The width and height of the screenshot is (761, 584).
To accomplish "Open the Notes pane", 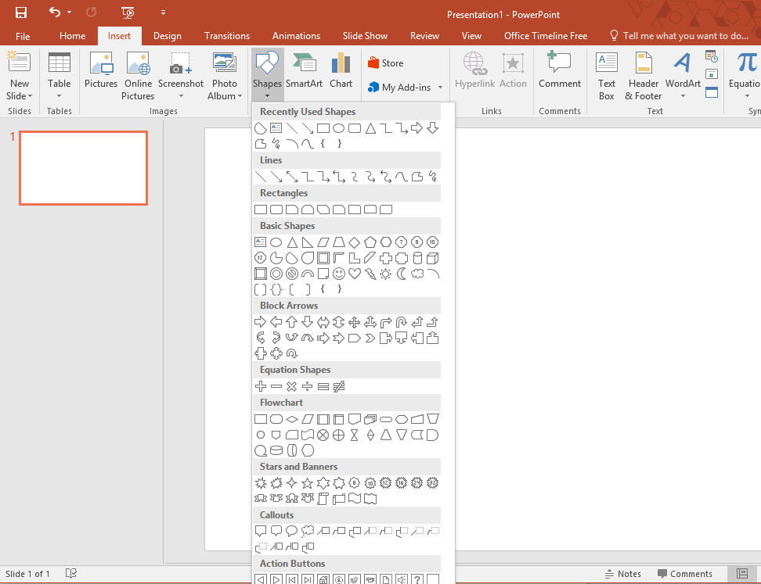I will coord(624,573).
